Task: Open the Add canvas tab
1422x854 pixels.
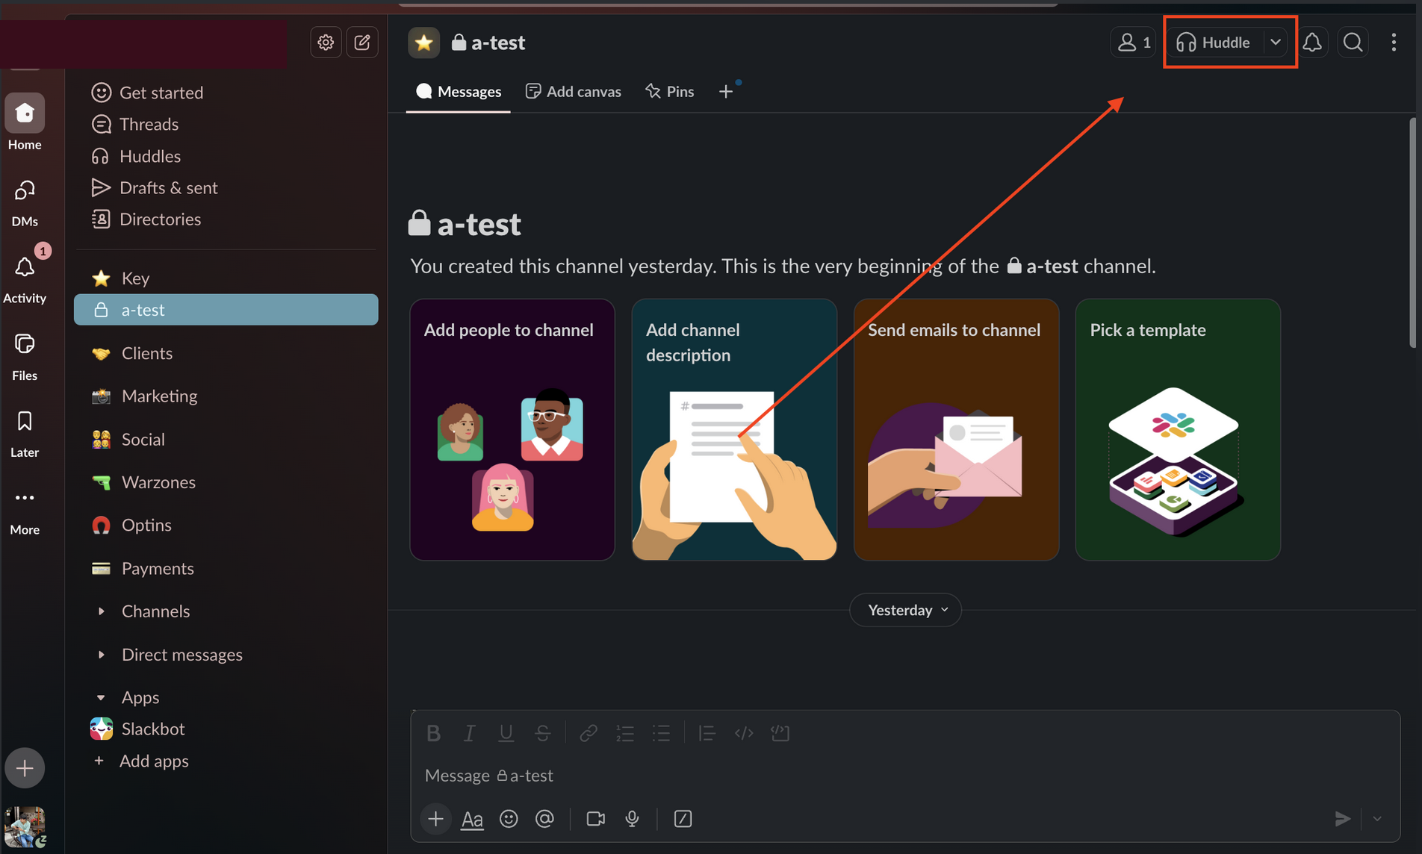Action: (573, 91)
